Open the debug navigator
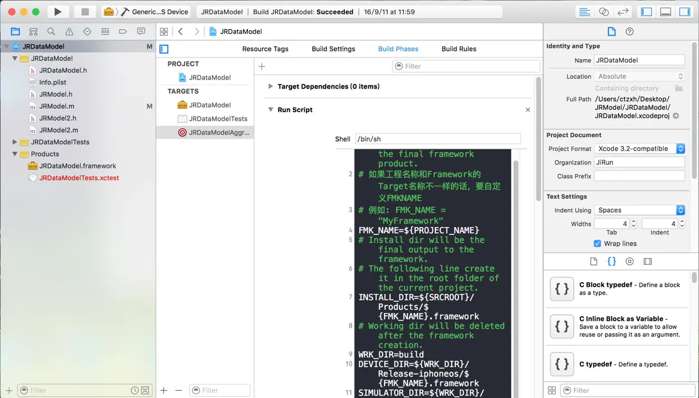The width and height of the screenshot is (699, 398). pyautogui.click(x=105, y=31)
